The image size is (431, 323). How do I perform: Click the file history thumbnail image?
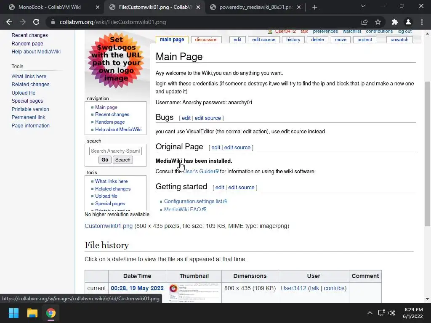pyautogui.click(x=194, y=293)
